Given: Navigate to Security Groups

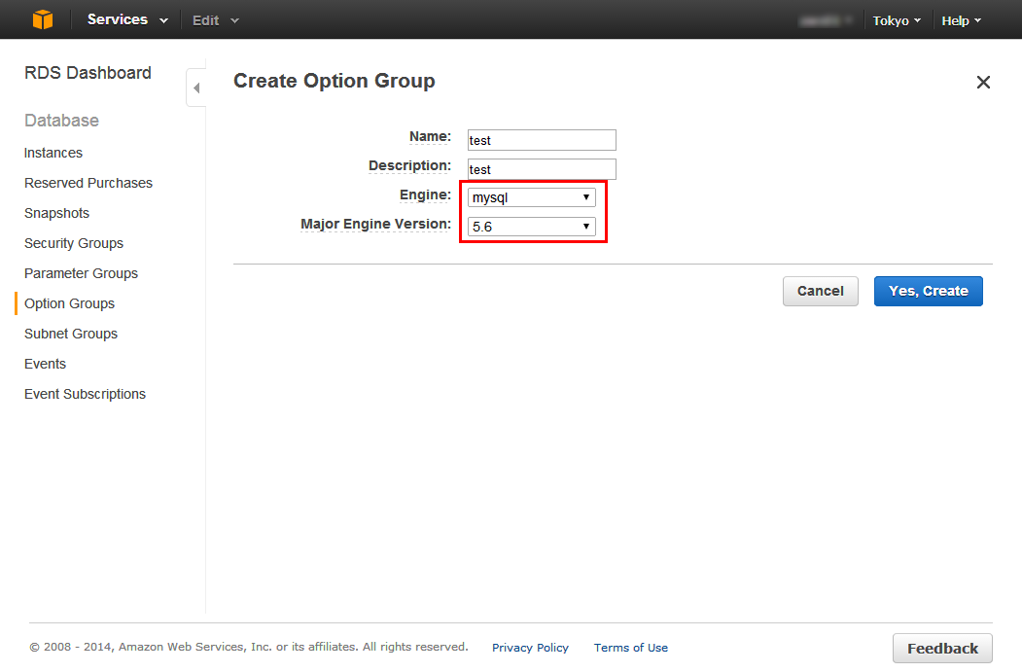Looking at the screenshot, I should coord(74,243).
